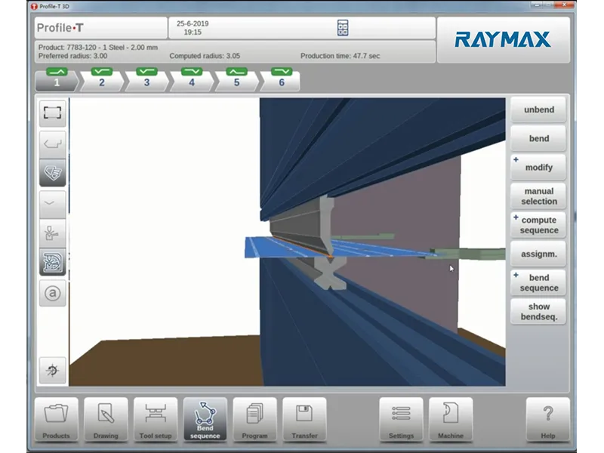Open the Transfer screen
Viewport: 604px width, 453px height.
[305, 419]
